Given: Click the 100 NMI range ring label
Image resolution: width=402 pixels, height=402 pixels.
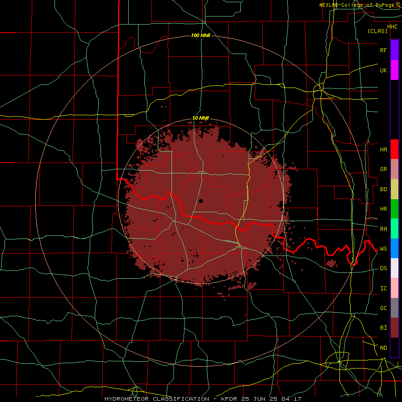Looking at the screenshot, I should click(201, 35).
